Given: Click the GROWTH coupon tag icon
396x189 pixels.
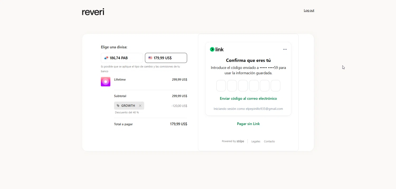Looking at the screenshot, I should click(118, 106).
